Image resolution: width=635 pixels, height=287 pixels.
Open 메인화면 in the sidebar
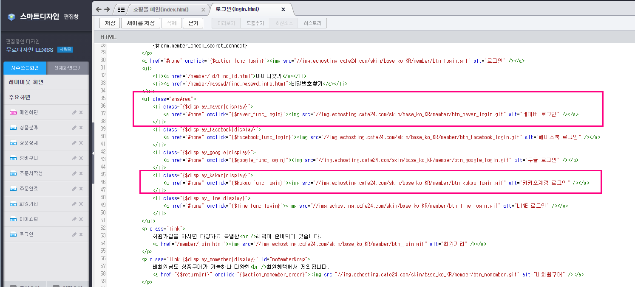[x=28, y=112]
